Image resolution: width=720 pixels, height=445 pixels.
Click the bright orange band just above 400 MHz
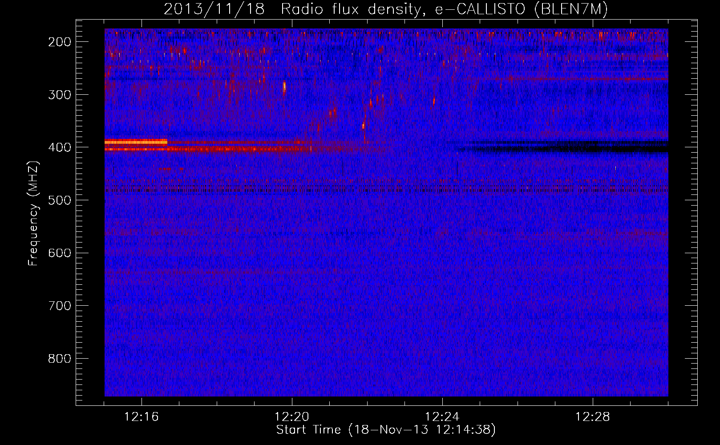pos(136,142)
